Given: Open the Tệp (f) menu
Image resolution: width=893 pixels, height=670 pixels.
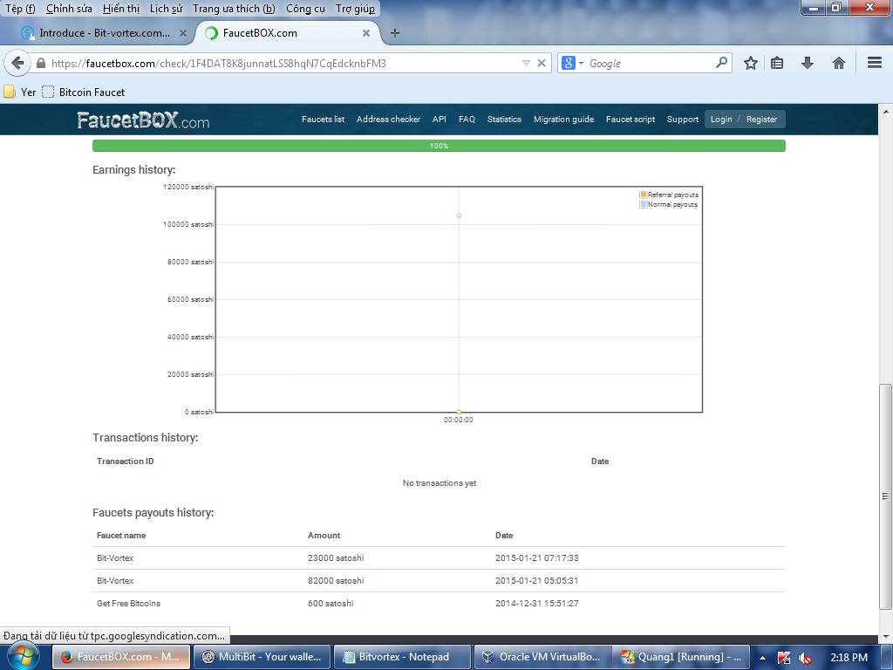Looking at the screenshot, I should pos(20,9).
